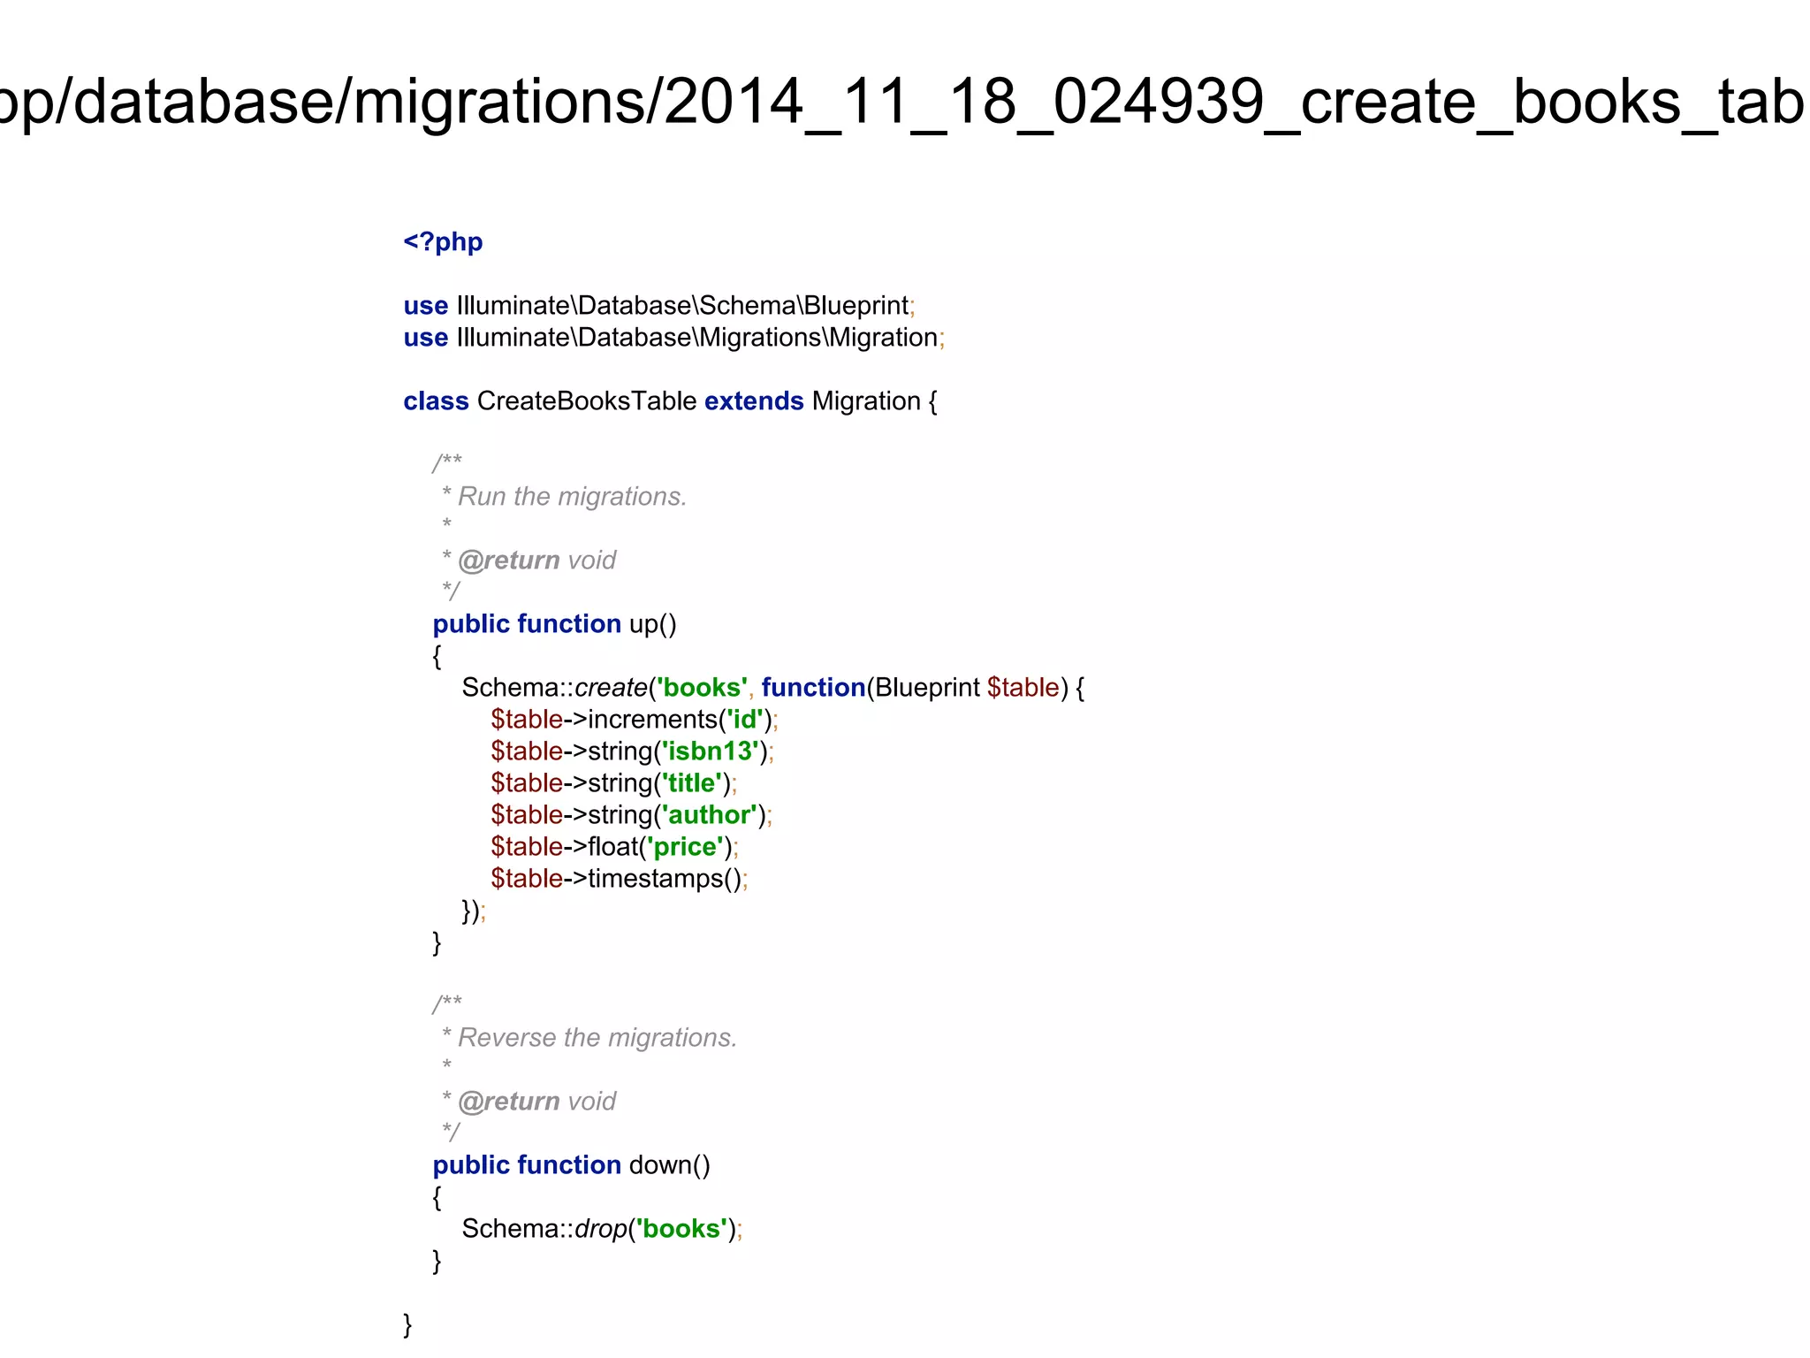Click the '$table->timestamps();' line
Viewport: 1810px width, 1358px height.
click(x=620, y=879)
